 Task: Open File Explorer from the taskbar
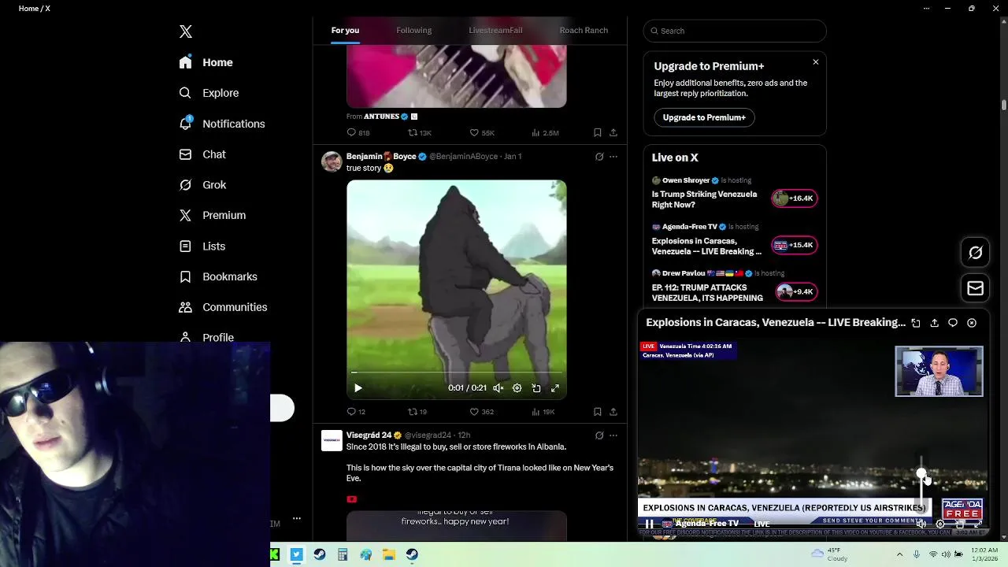(x=389, y=554)
